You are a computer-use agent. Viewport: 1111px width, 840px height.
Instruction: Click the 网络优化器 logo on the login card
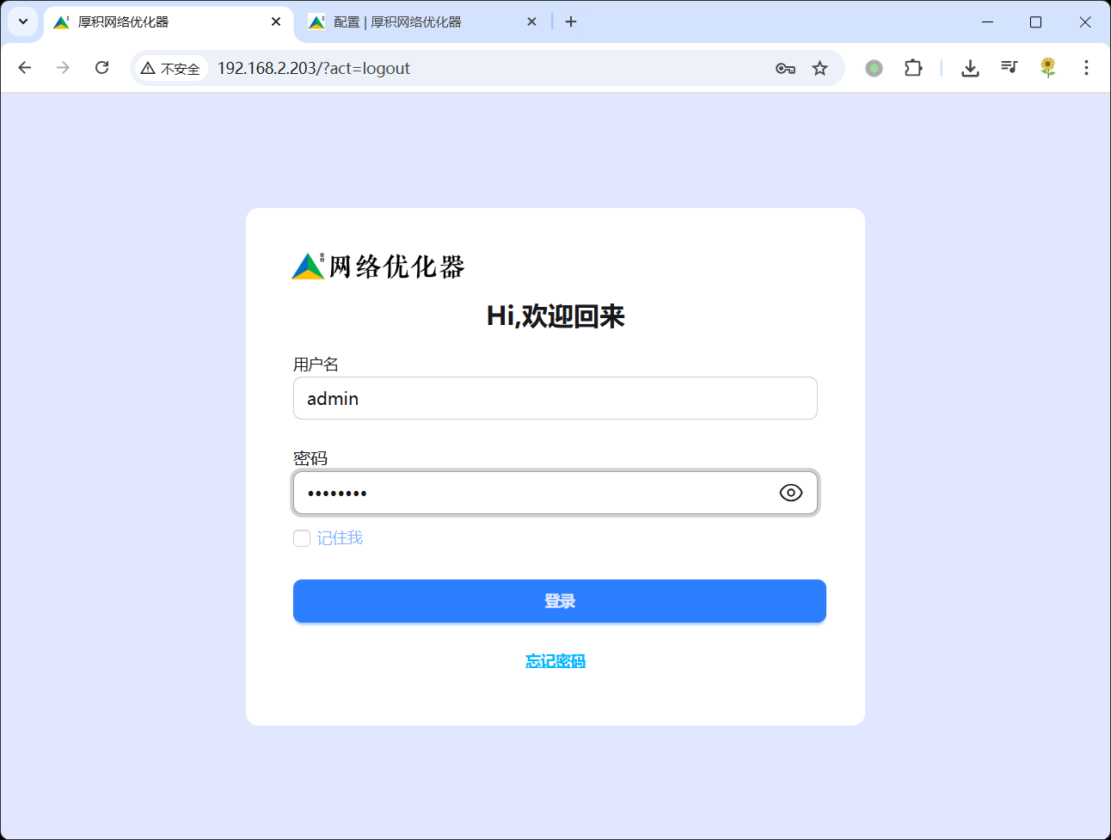click(377, 266)
